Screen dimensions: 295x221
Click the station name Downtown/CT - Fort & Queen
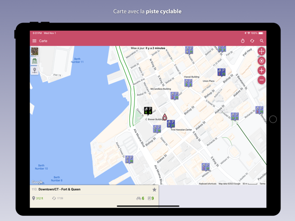[59, 190]
